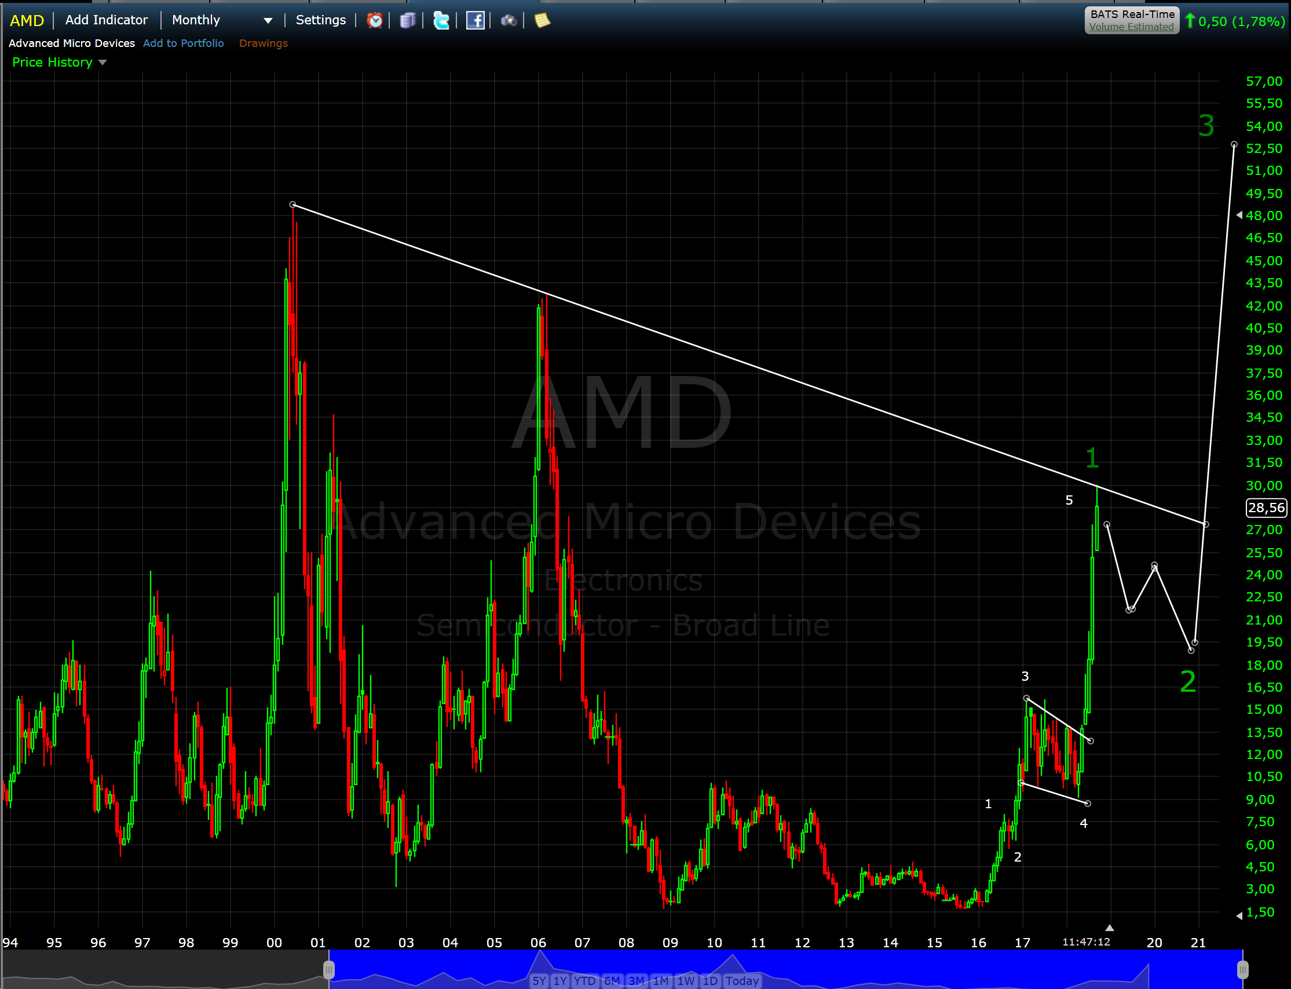Click Add to Portfolio link
Screen dimensions: 1291x989
pyautogui.click(x=183, y=43)
